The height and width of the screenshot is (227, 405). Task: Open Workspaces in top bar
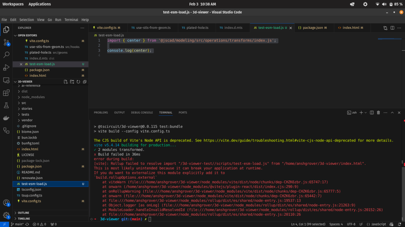[13, 4]
